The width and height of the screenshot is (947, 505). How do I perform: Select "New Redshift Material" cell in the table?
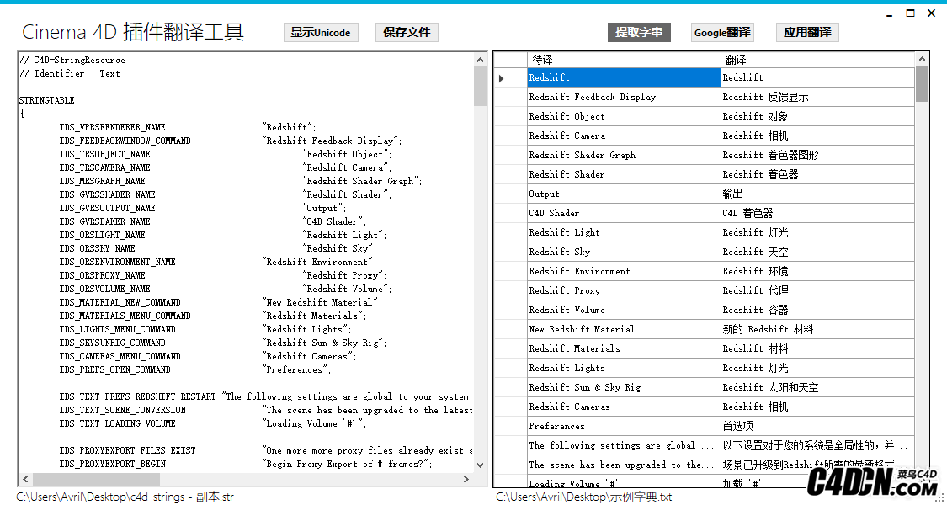pyautogui.click(x=625, y=329)
